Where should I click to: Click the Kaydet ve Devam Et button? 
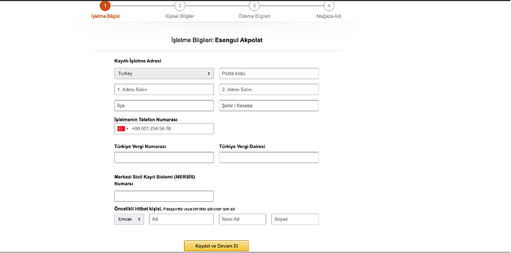[217, 246]
